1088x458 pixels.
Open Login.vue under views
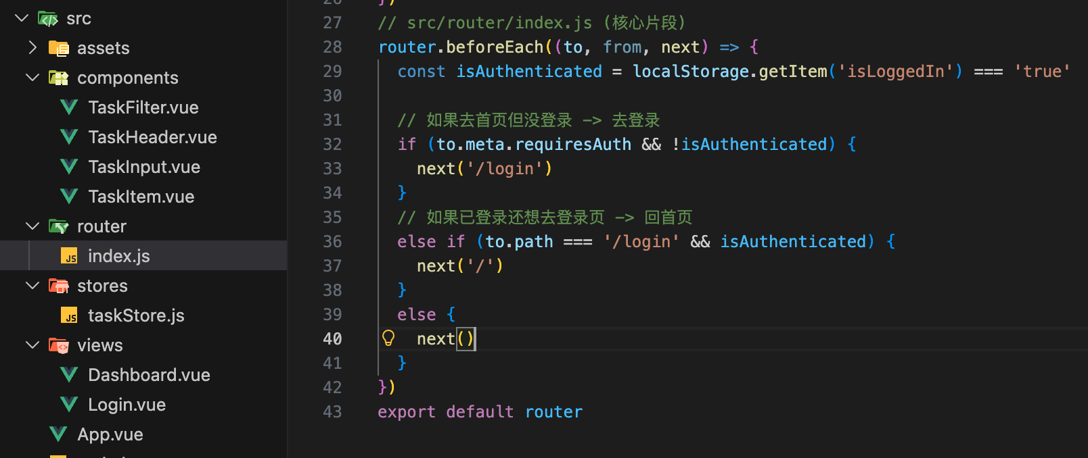tap(127, 405)
